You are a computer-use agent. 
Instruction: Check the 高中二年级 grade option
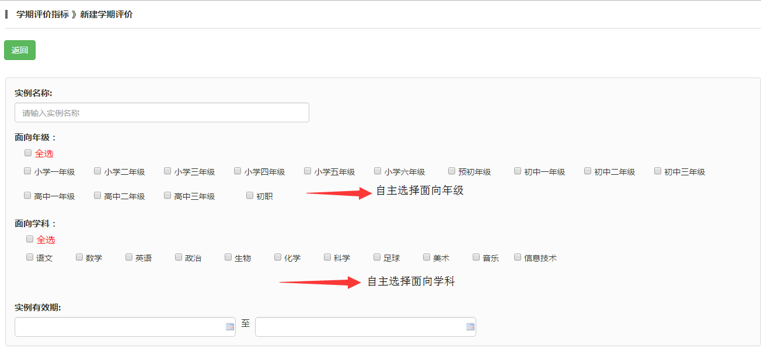pos(97,196)
